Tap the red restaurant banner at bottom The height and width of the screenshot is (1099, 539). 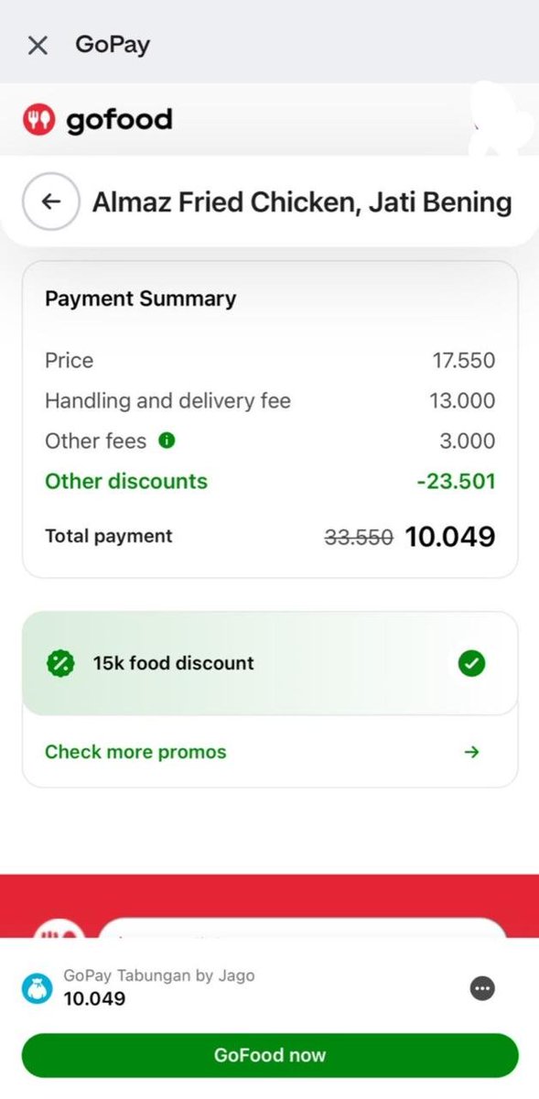pyautogui.click(x=270, y=906)
